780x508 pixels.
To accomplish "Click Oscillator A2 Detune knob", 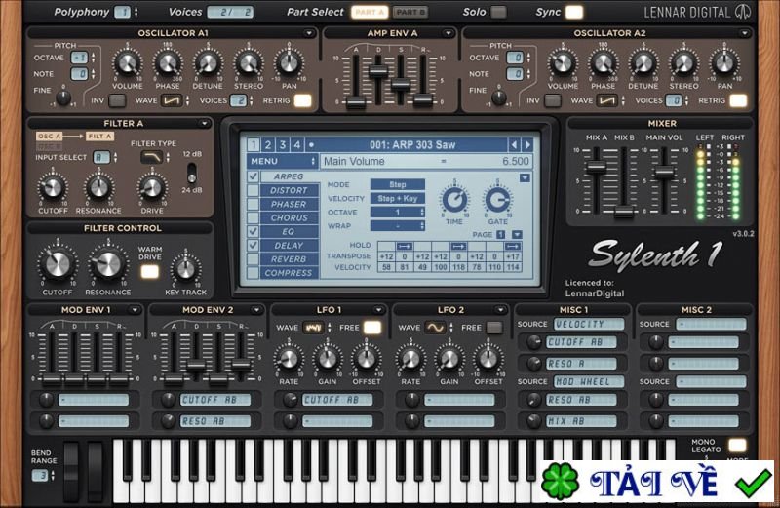I will (x=643, y=63).
